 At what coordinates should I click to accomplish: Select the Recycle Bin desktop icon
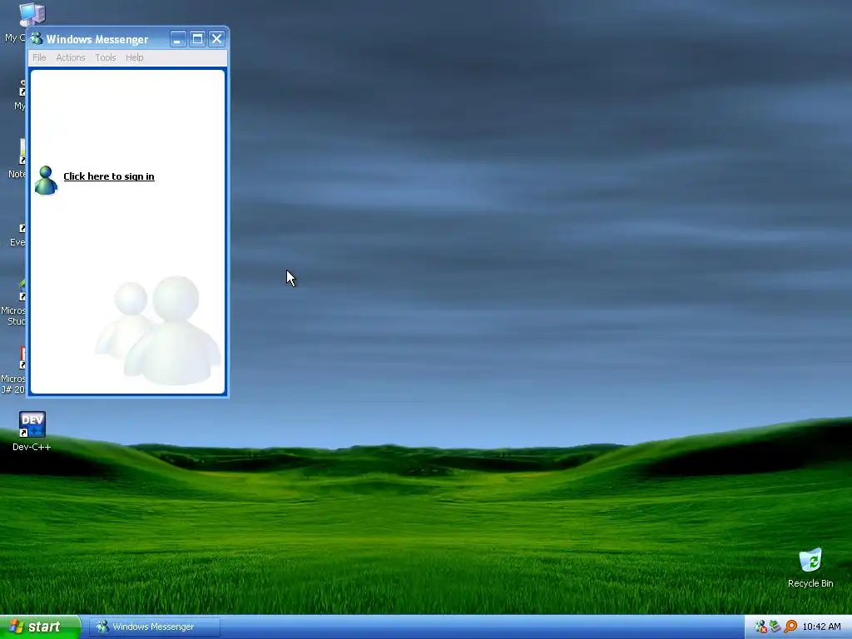pos(810,568)
